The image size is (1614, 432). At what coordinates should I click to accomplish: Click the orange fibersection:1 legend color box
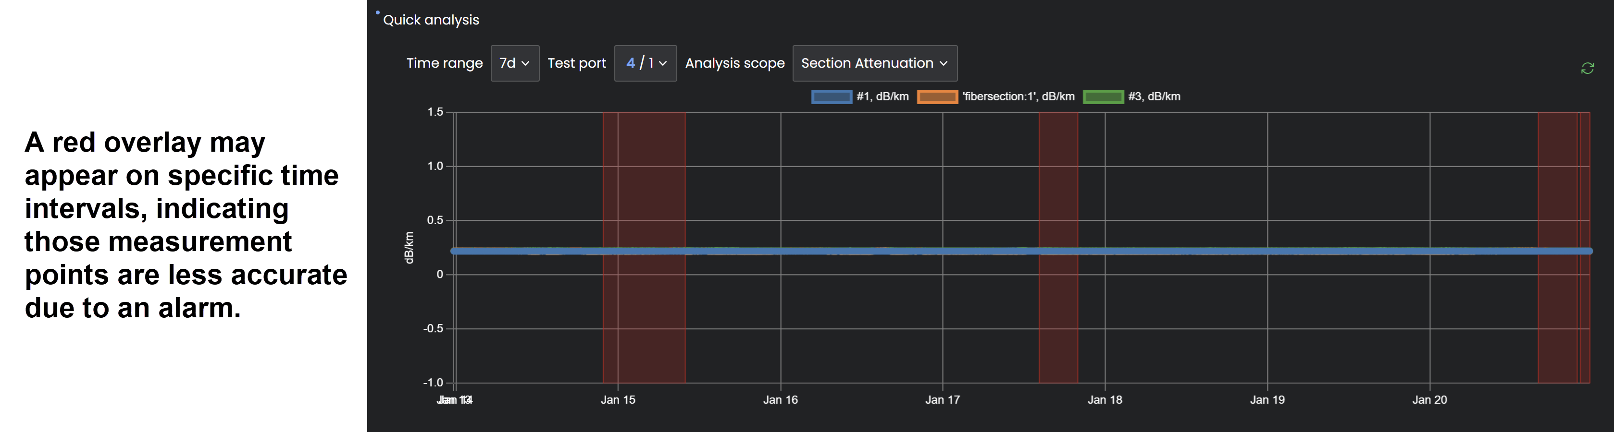937,97
